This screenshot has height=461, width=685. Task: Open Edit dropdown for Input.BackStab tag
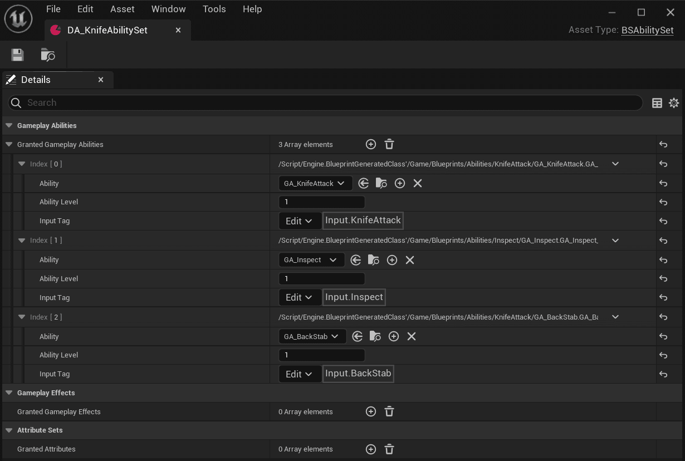[300, 374]
